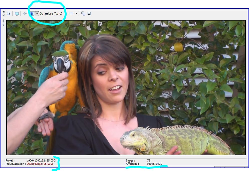Copy snapshot to clipboard icon
249x171 pixels.
click(83, 14)
